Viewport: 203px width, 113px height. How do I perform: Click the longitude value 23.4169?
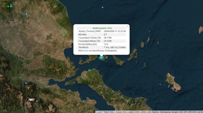pyautogui.click(x=108, y=41)
